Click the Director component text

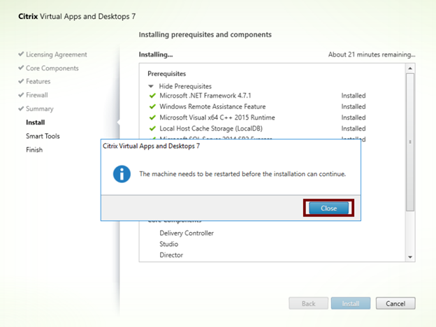point(171,255)
